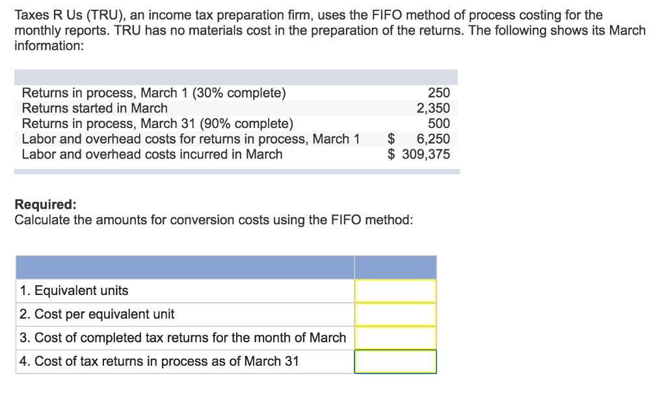
Task: Select the 2,350 returns started value
Action: (x=433, y=108)
